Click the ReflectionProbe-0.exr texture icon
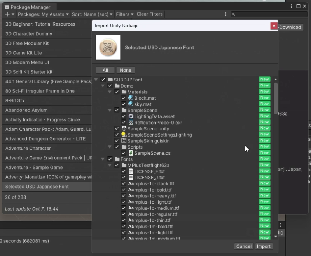311x256 pixels. [x=131, y=123]
